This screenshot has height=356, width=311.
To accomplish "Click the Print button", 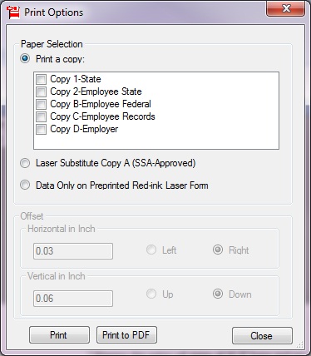I will [59, 335].
